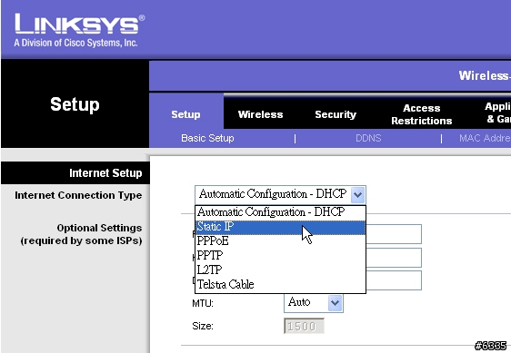Open the Applications & Gaming tab

click(497, 113)
